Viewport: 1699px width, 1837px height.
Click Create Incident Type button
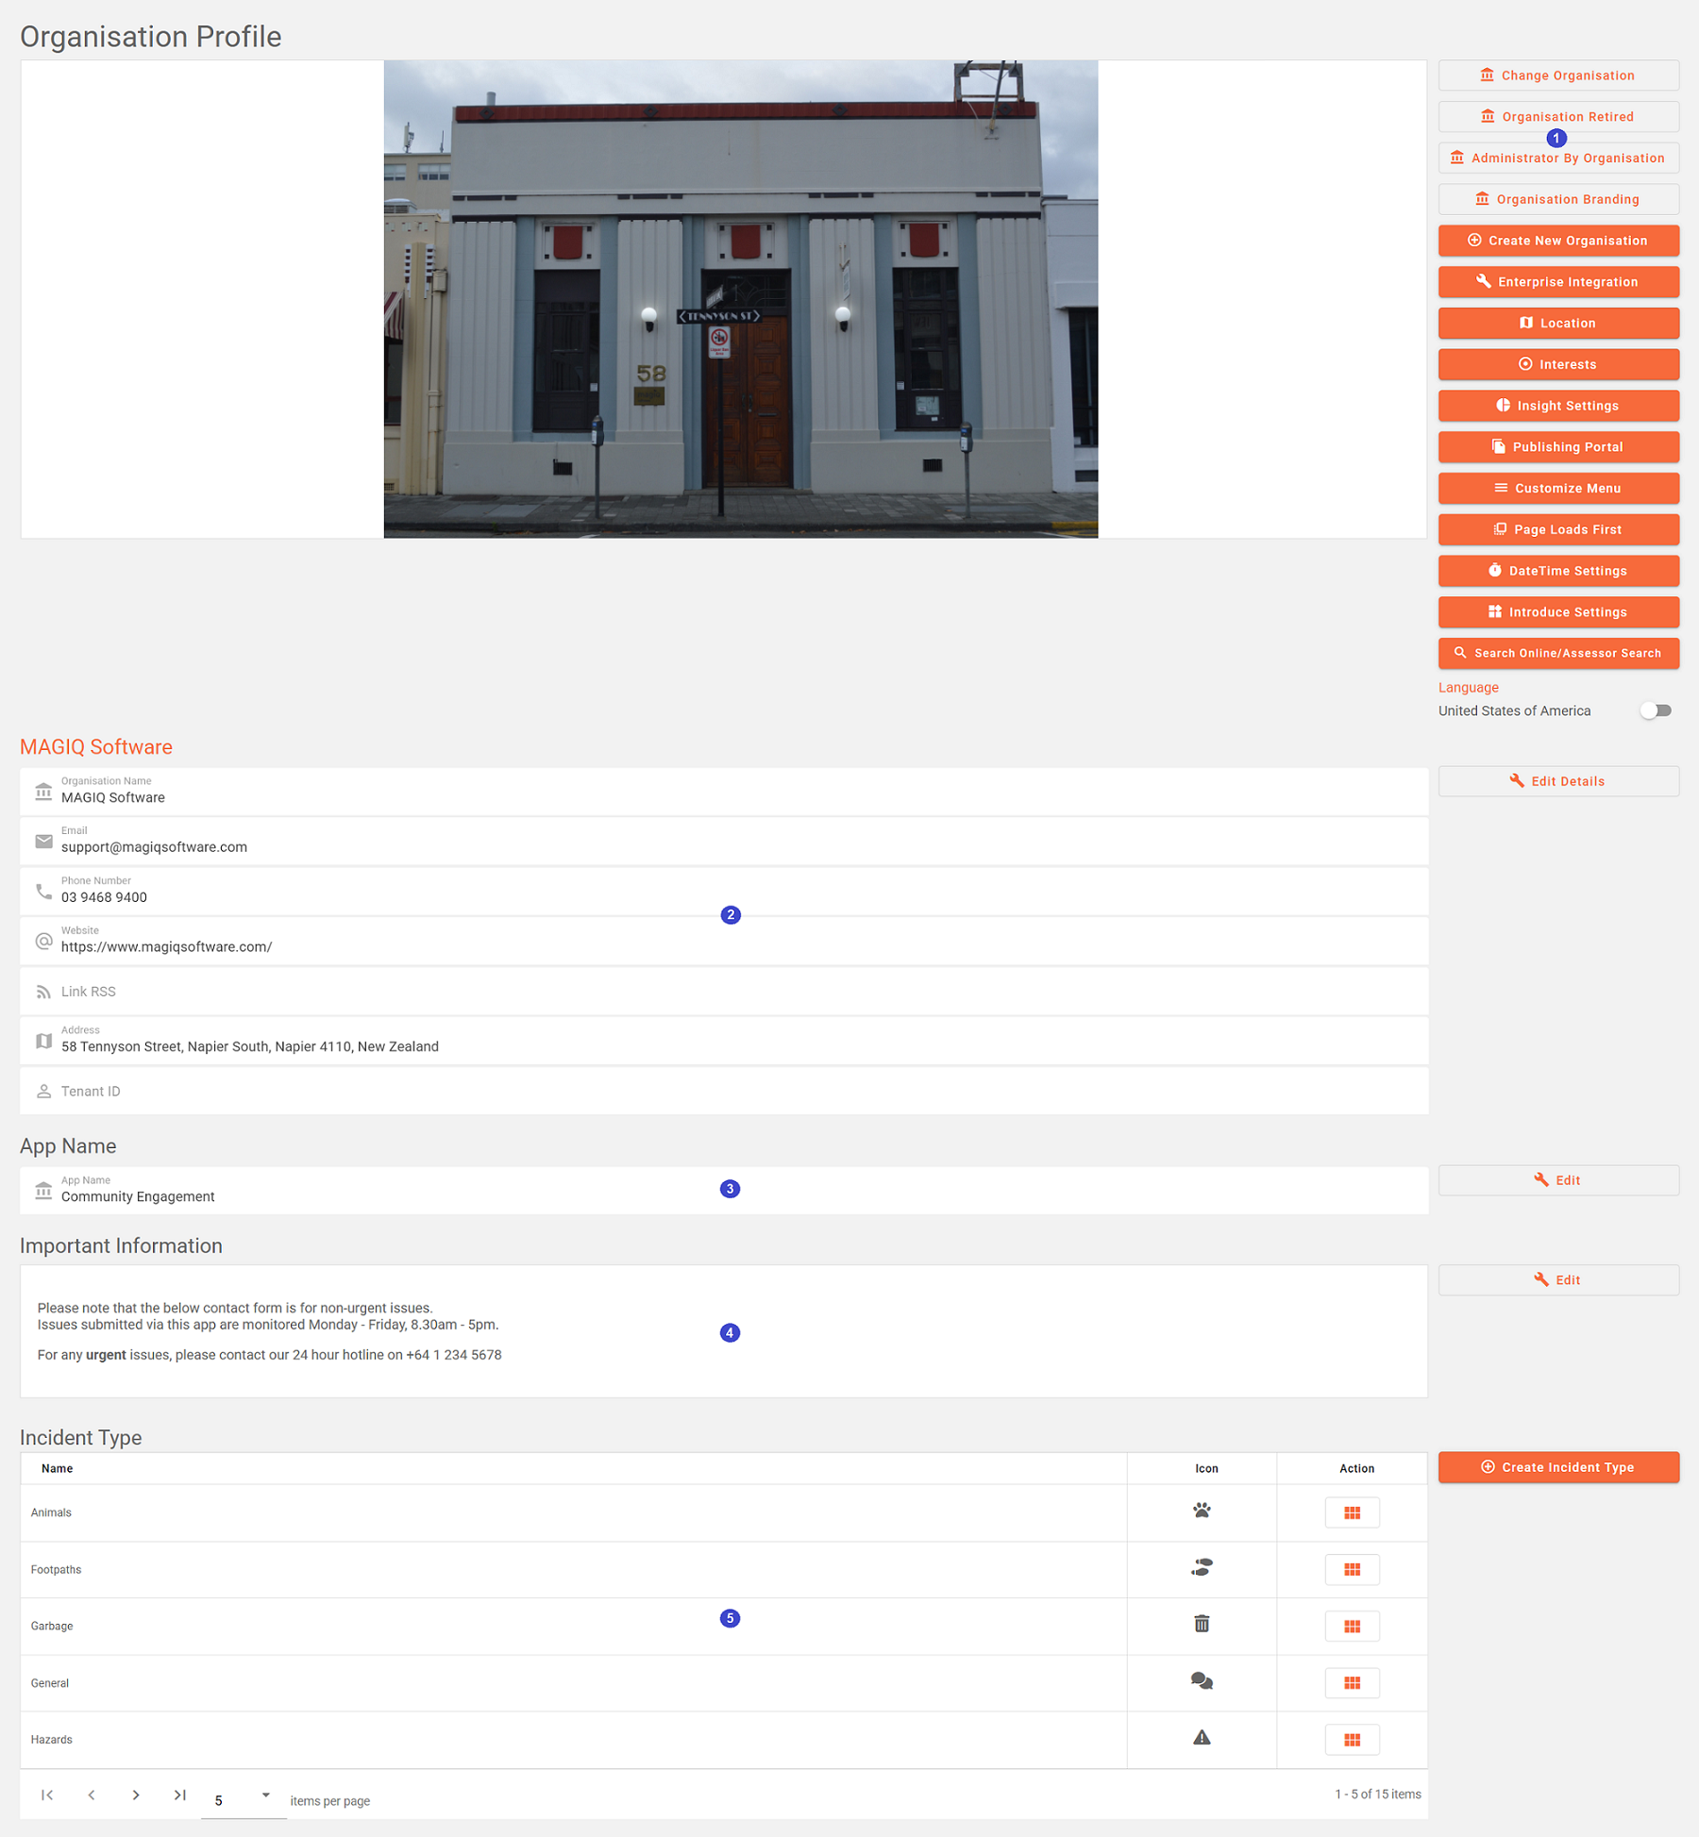coord(1558,1467)
